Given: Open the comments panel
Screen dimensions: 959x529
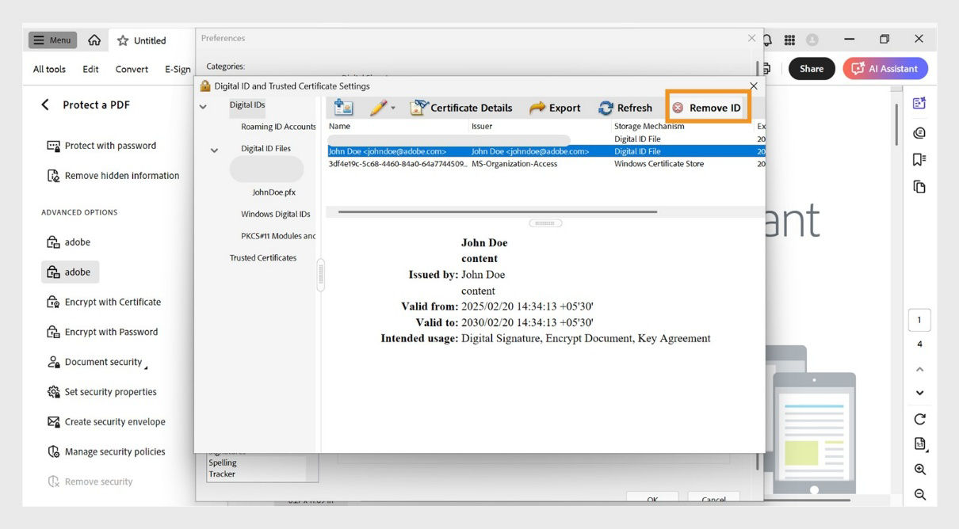Looking at the screenshot, I should pyautogui.click(x=919, y=131).
